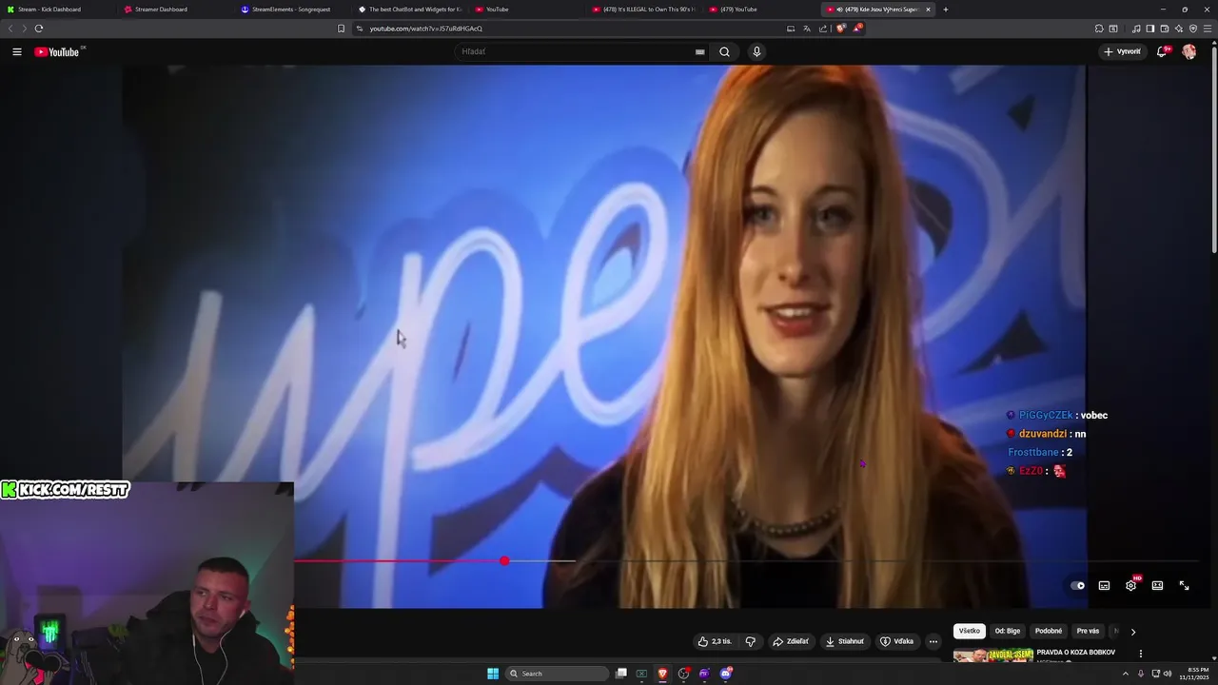The height and width of the screenshot is (685, 1218).
Task: Open the browser main menu
Action: tap(1208, 29)
